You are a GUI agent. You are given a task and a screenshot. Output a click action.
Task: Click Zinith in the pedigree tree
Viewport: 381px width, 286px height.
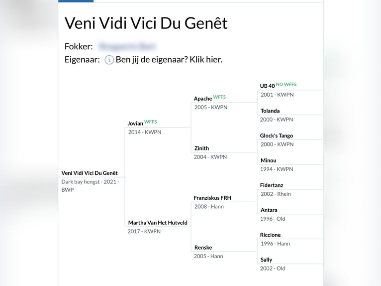pyautogui.click(x=201, y=148)
